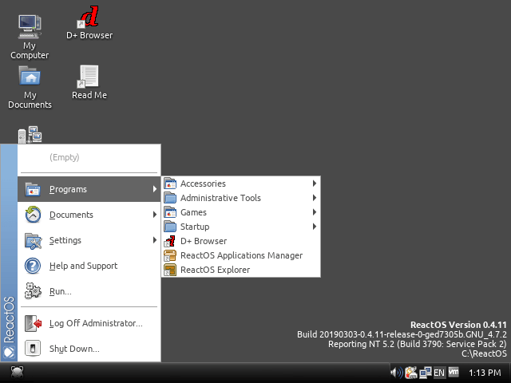This screenshot has width=511, height=383.
Task: Open the Documents start menu item
Action: pos(89,215)
